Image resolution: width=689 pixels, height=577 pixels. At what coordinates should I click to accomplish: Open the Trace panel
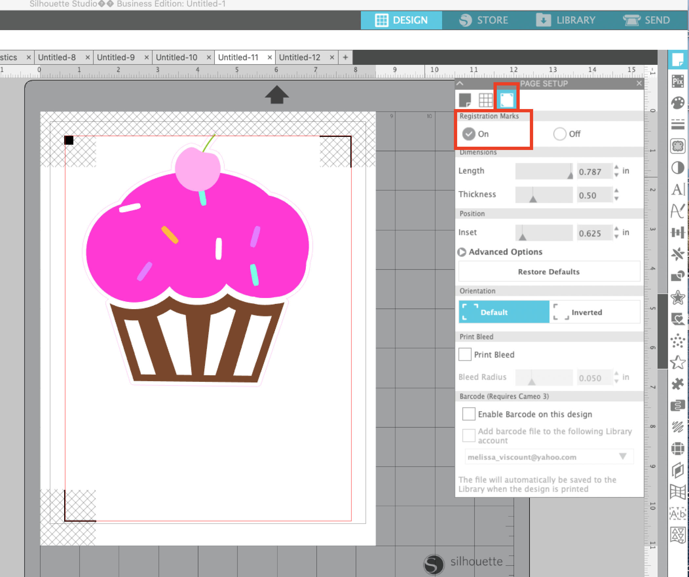click(678, 147)
